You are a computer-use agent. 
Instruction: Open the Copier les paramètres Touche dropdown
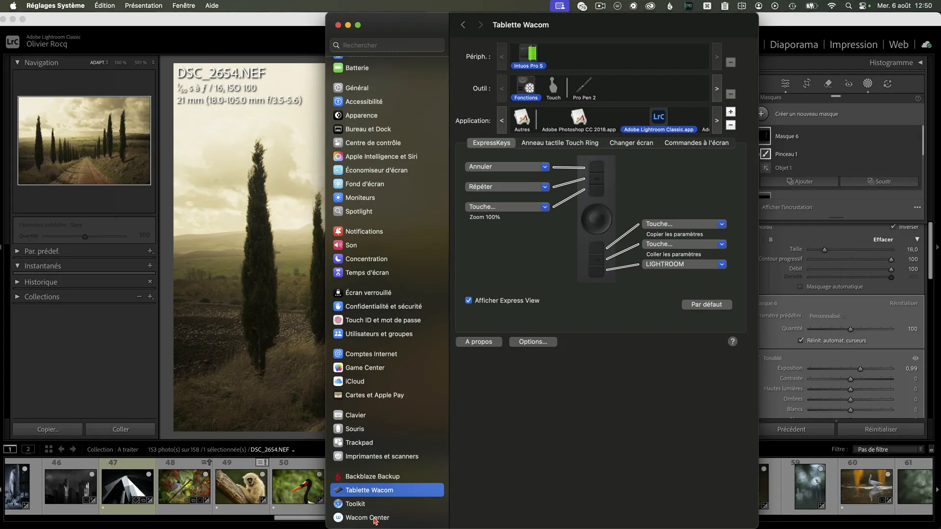pyautogui.click(x=684, y=224)
